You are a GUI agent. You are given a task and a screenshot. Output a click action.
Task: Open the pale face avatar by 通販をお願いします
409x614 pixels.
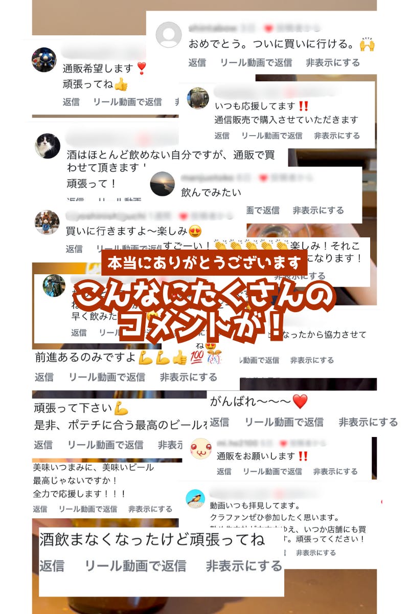click(200, 449)
